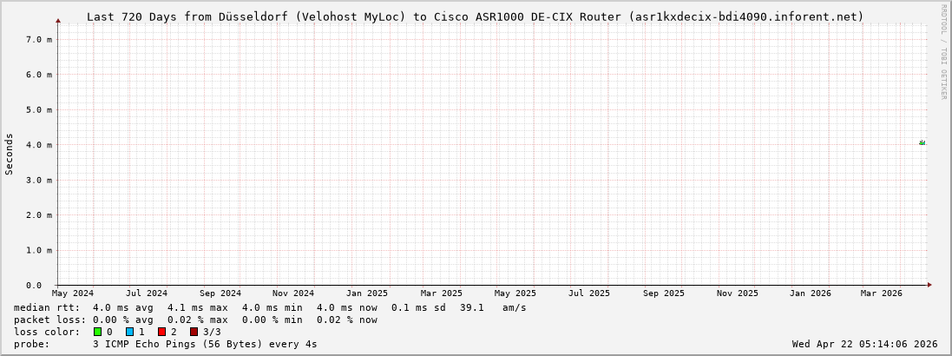The height and width of the screenshot is (356, 952).
Task: Click the red arrow at the top of the y-axis
Action: tap(58, 20)
